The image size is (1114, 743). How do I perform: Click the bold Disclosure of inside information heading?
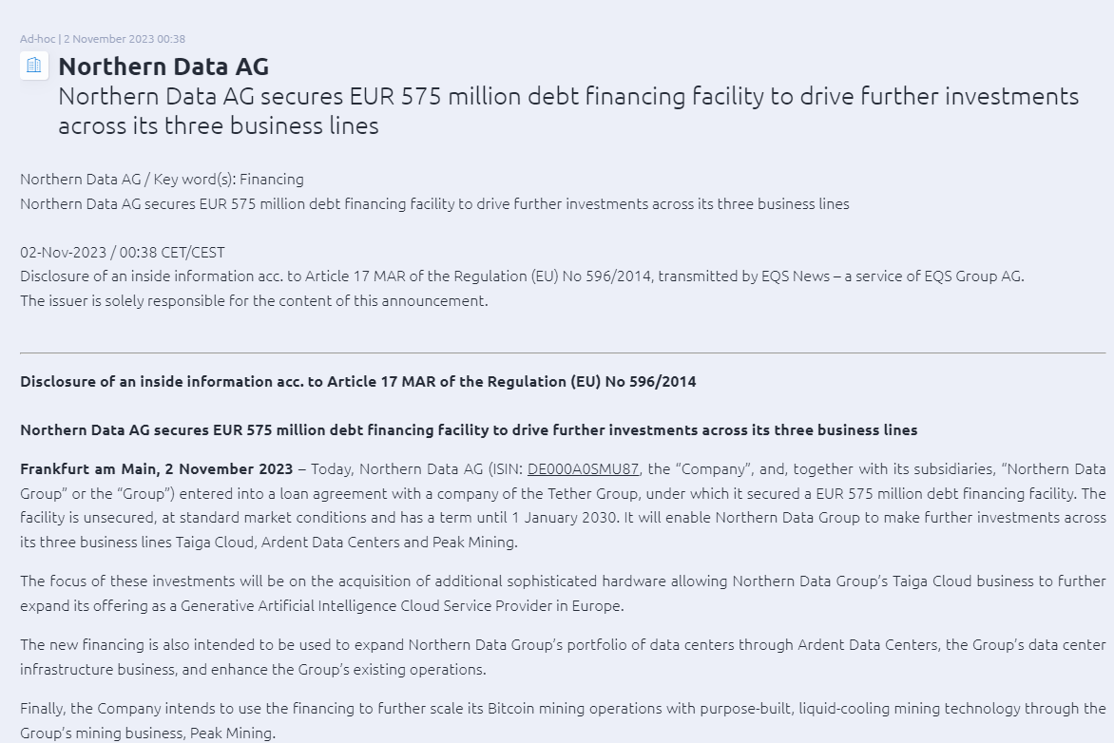(x=357, y=381)
